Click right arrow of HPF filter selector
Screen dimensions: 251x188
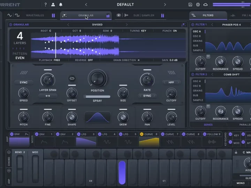(x=178, y=82)
